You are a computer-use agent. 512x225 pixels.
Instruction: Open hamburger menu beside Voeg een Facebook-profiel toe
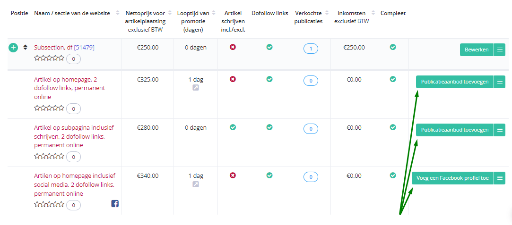click(x=500, y=178)
